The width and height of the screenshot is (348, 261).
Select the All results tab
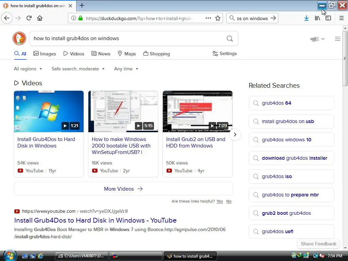[x=20, y=54]
